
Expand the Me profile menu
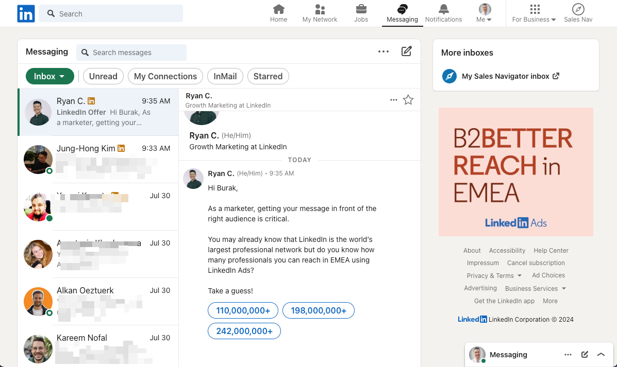[485, 13]
